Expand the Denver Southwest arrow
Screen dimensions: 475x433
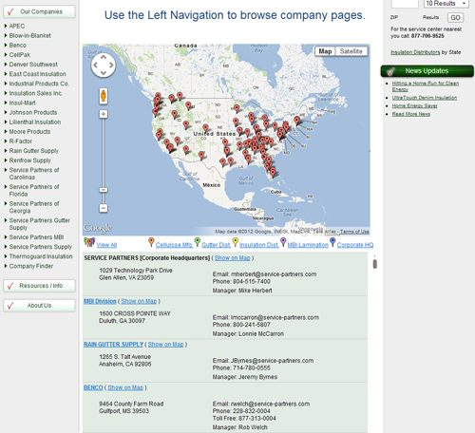[x=6, y=65]
